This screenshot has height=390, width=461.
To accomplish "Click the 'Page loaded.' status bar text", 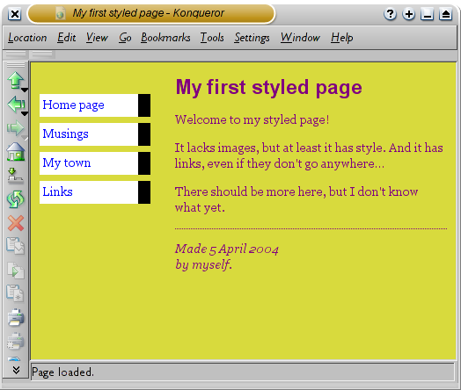I will pyautogui.click(x=62, y=372).
